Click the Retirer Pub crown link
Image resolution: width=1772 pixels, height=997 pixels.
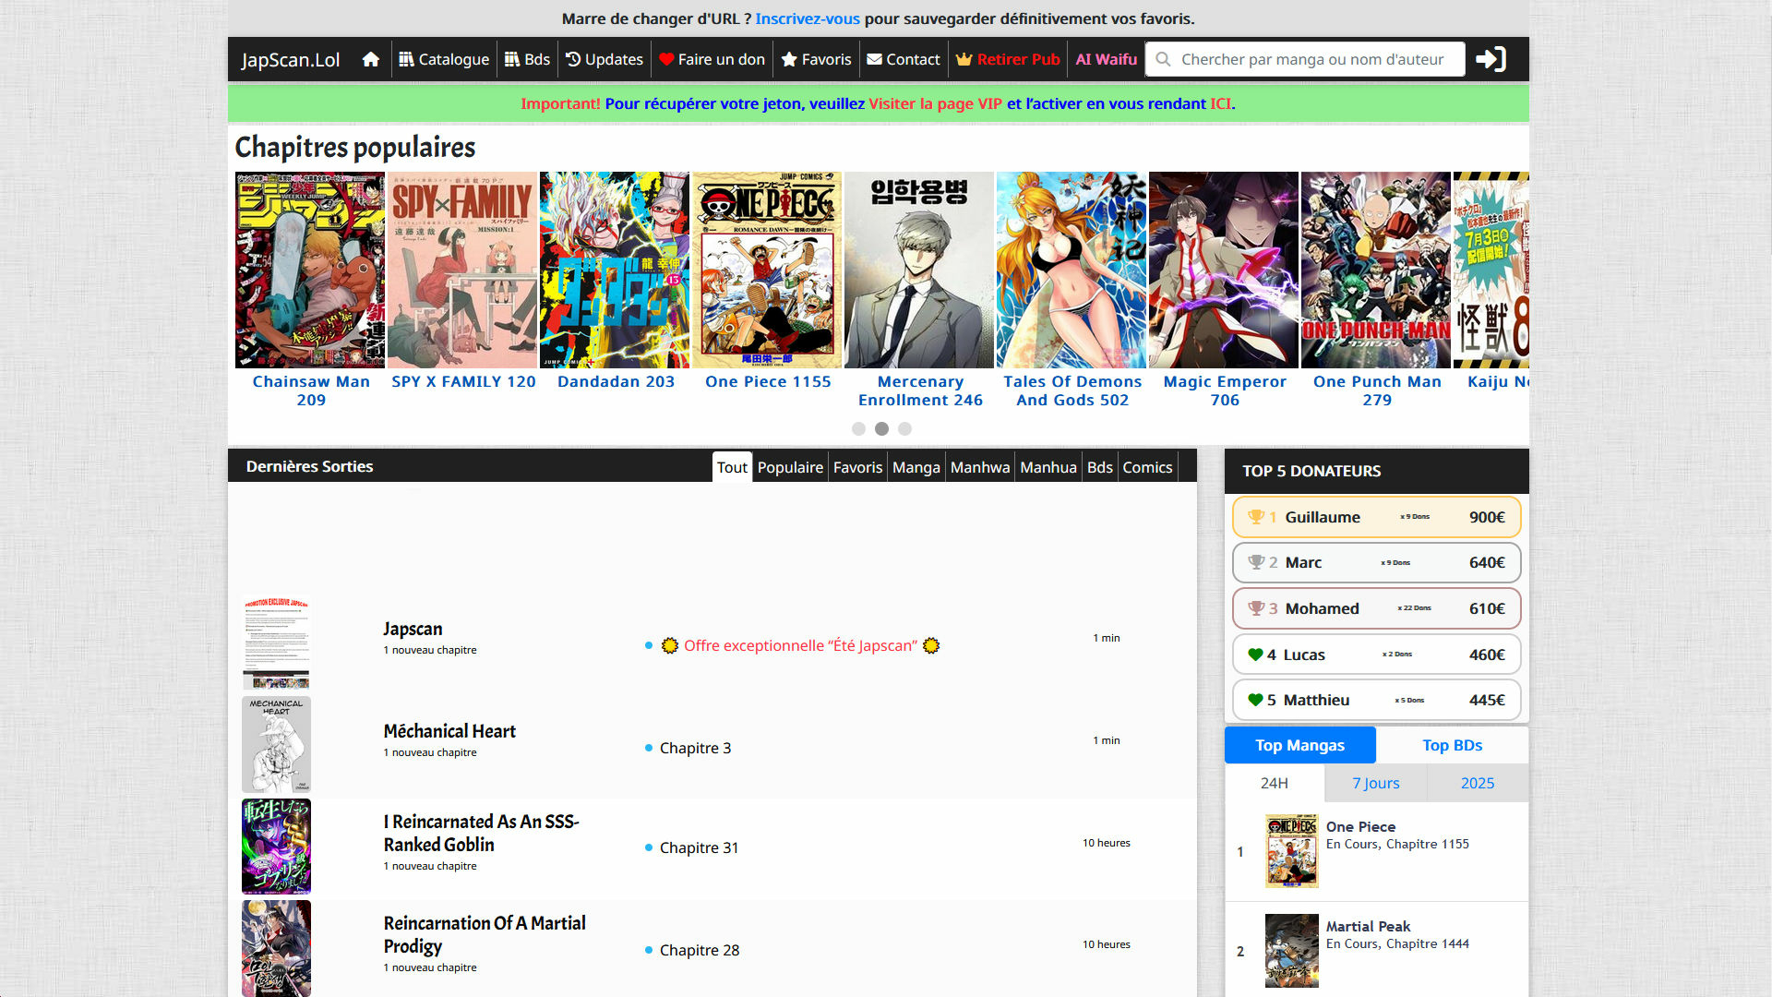tap(1008, 59)
